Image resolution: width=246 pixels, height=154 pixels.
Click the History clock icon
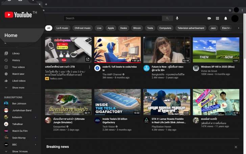pyautogui.click(x=6, y=60)
